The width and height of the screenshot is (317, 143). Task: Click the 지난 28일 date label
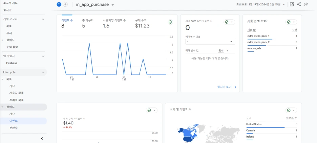241,4
